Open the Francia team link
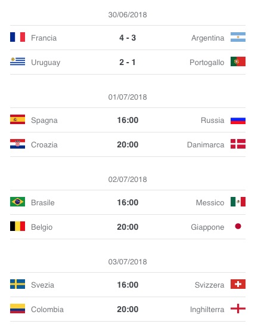This screenshot has width=264, height=330. pos(44,38)
